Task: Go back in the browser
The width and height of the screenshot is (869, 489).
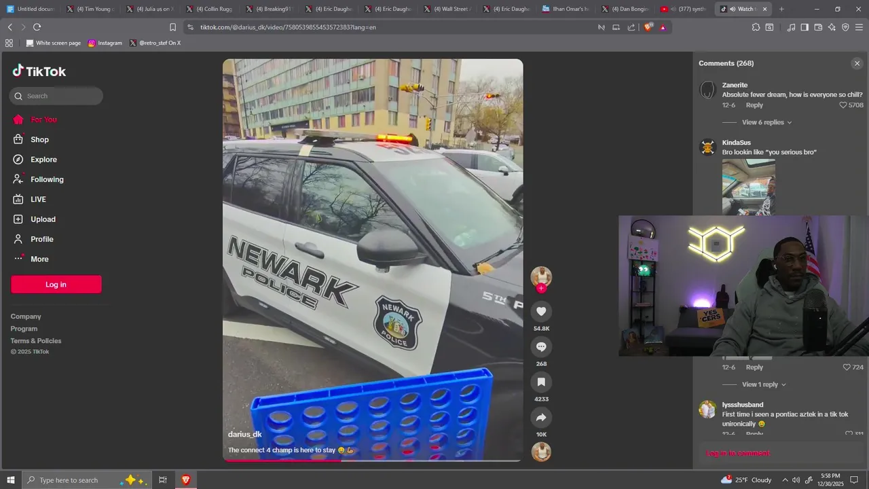Action: (10, 27)
